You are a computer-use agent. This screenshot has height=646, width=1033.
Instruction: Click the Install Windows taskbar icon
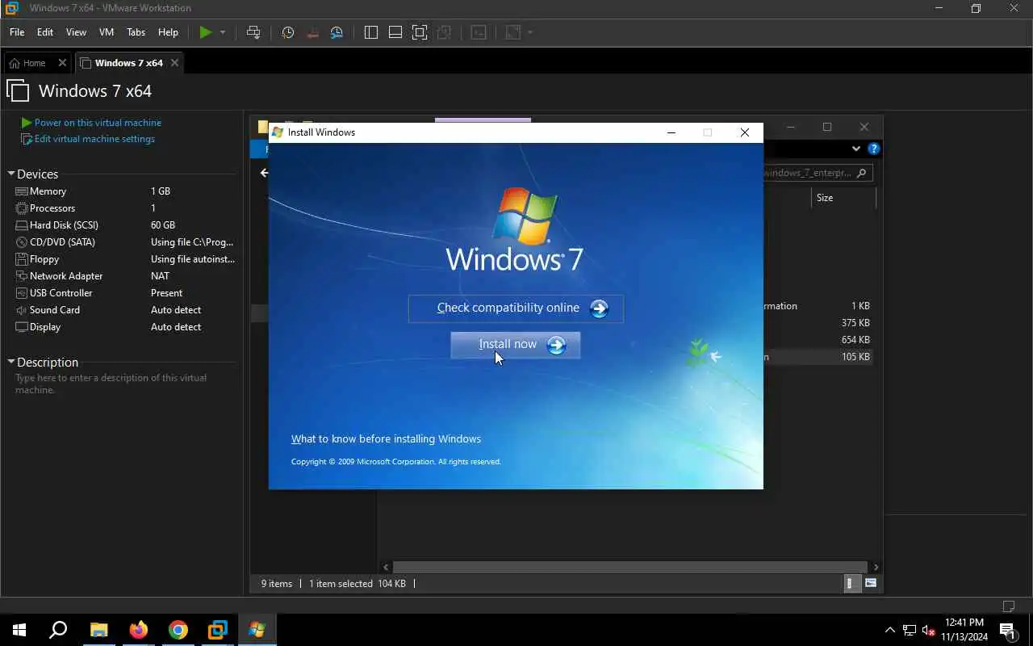coord(257,630)
